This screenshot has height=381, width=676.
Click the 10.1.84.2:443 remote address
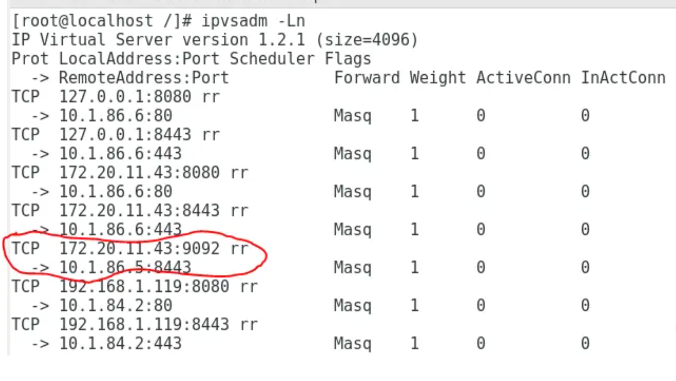click(x=120, y=344)
